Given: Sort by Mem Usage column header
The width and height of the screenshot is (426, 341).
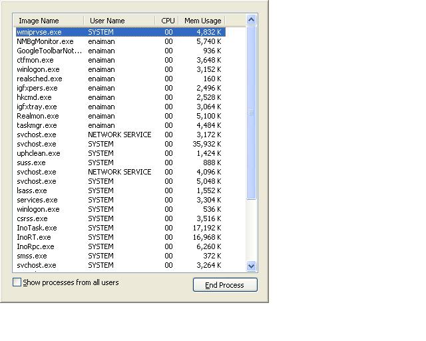Looking at the screenshot, I should pyautogui.click(x=202, y=21).
